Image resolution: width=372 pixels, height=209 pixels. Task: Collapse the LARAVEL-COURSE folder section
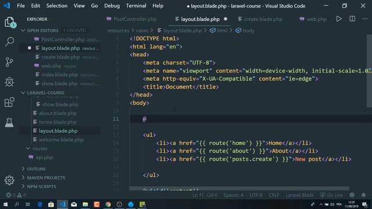click(x=23, y=93)
